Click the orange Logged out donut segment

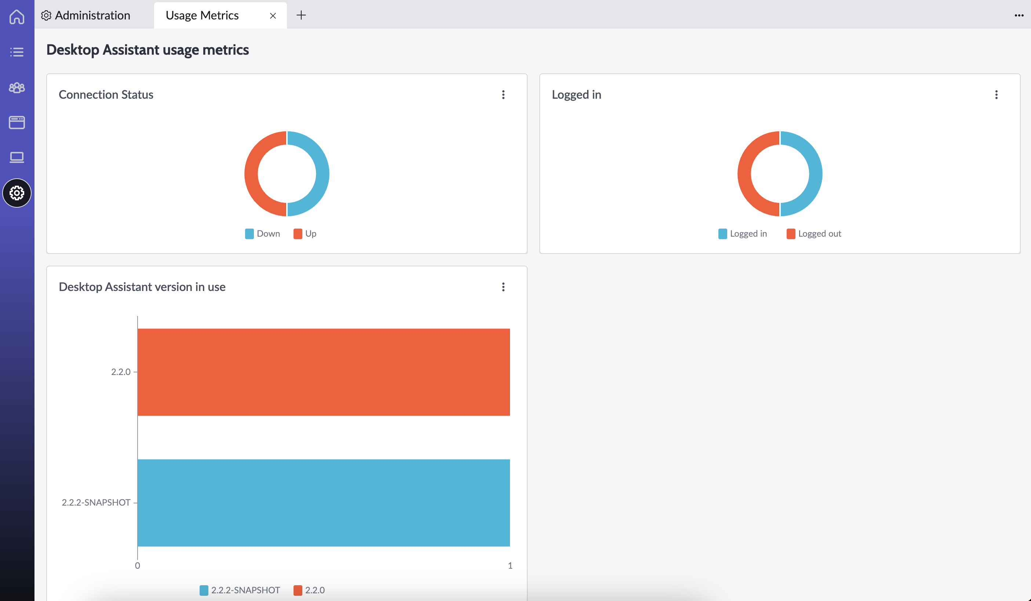click(744, 174)
